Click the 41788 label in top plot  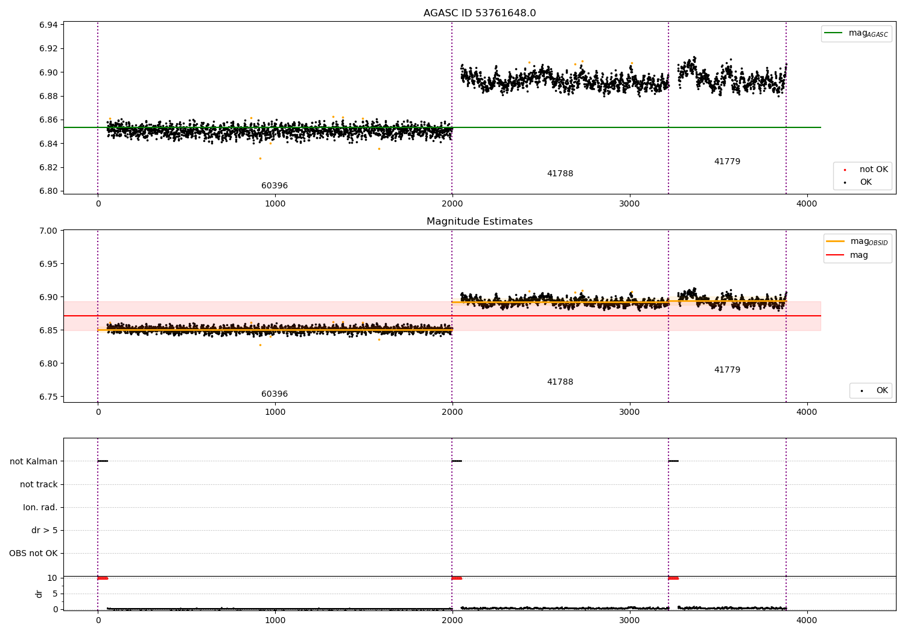coord(560,174)
